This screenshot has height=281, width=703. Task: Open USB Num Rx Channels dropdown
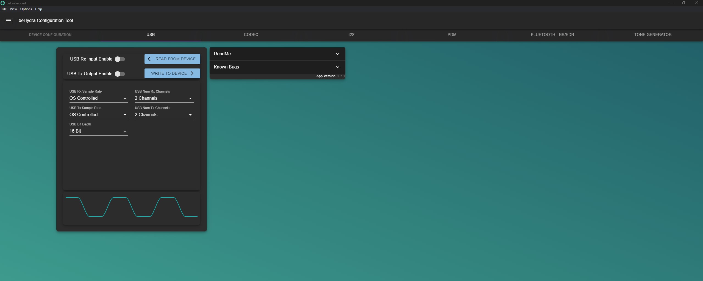coord(164,98)
